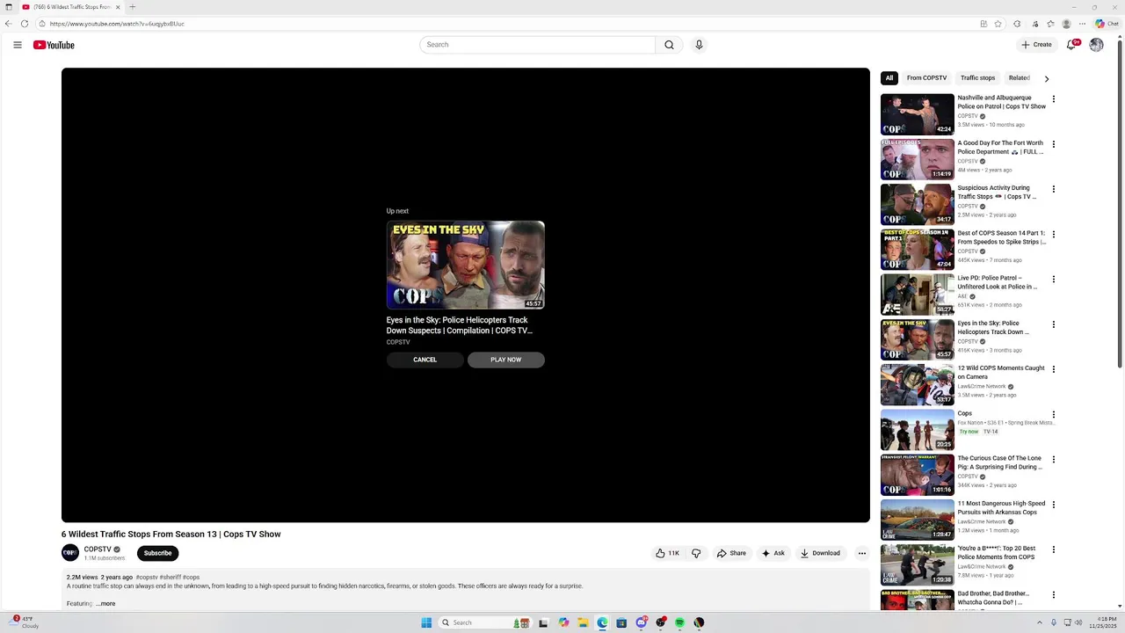This screenshot has height=633, width=1125.
Task: Open 11 Most Dangerous Pursuits thumbnail
Action: (x=918, y=520)
